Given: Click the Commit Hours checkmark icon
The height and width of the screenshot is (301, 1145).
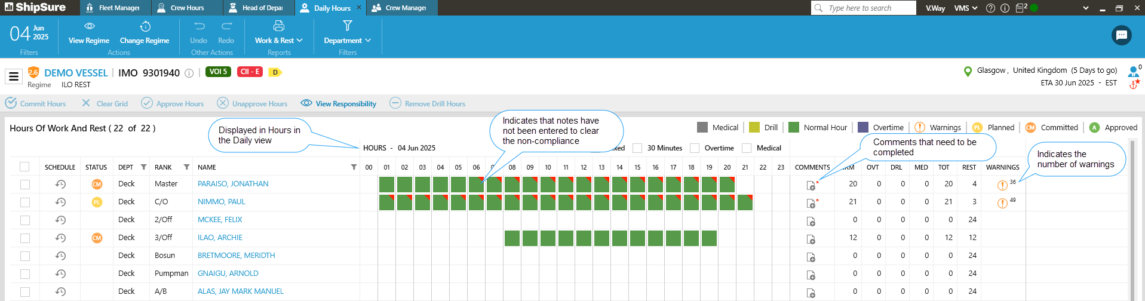Looking at the screenshot, I should 11,103.
